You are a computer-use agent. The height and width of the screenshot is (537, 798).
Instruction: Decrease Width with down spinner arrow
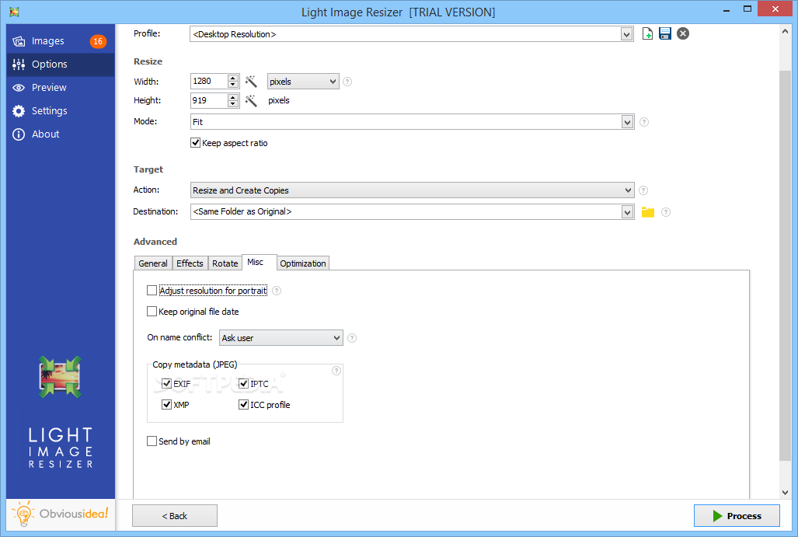(233, 85)
